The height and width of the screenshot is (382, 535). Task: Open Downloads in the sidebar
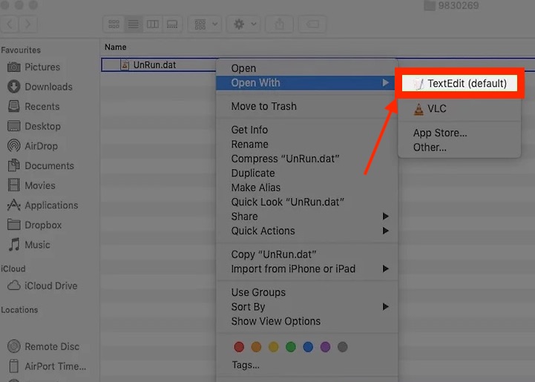[40, 87]
